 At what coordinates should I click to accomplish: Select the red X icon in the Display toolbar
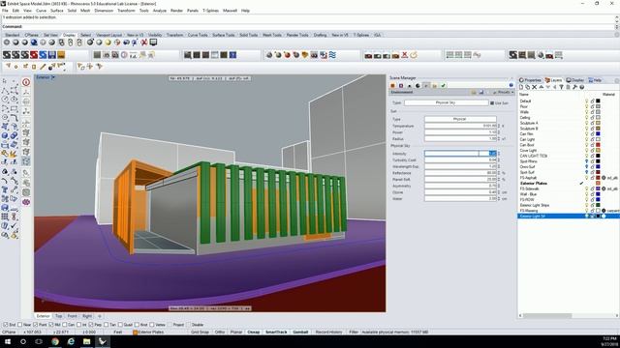[144, 43]
